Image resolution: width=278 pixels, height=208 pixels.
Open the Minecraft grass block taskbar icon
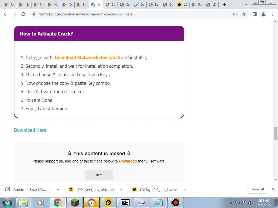click(x=74, y=203)
